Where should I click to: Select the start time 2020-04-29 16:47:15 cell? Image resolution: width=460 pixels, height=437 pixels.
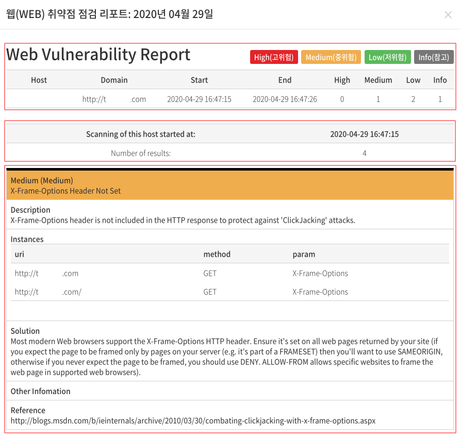(199, 99)
